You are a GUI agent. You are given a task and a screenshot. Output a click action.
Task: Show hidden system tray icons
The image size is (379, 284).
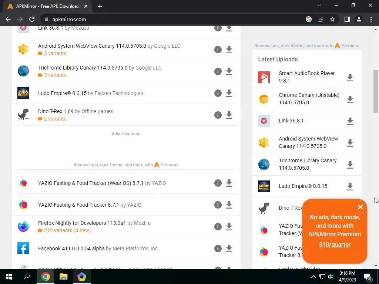(313, 277)
